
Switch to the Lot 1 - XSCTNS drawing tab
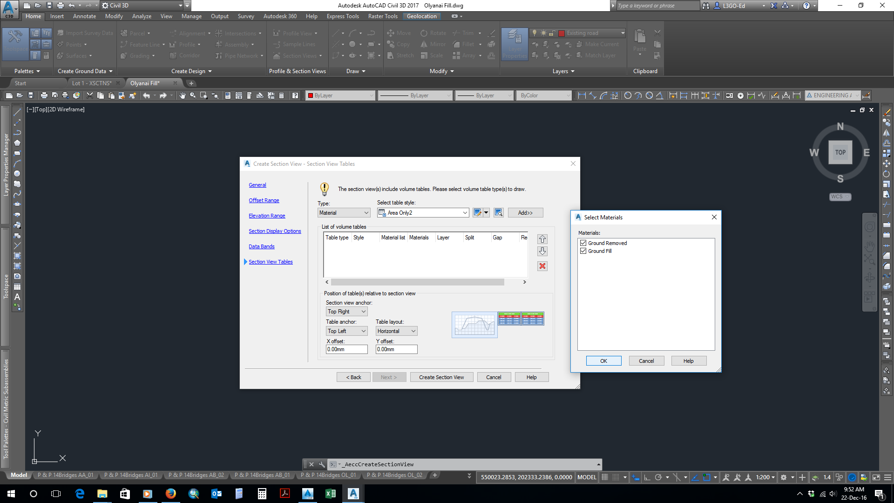92,83
